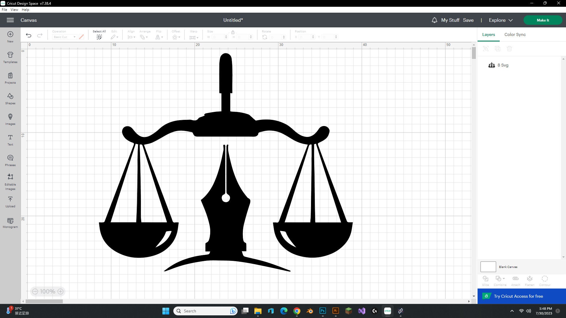This screenshot has width=566, height=318.
Task: Open the Explore dropdown
Action: pyautogui.click(x=500, y=20)
